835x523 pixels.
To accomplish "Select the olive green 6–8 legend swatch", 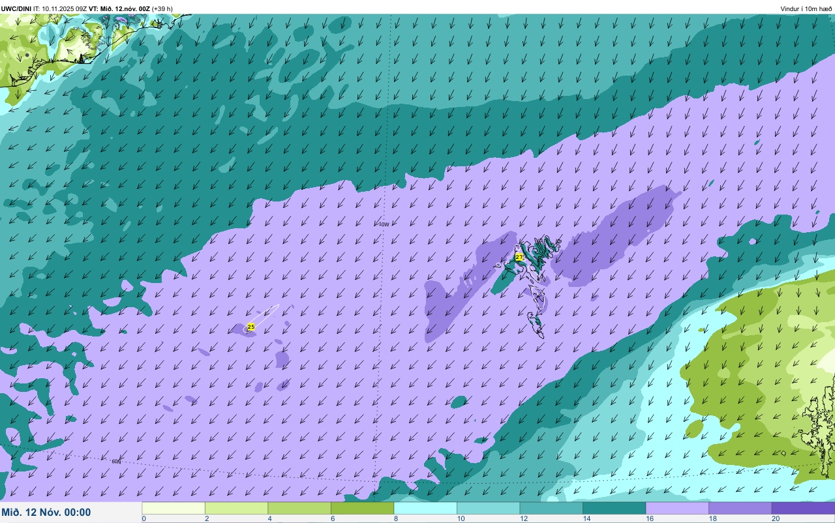I will 362,508.
